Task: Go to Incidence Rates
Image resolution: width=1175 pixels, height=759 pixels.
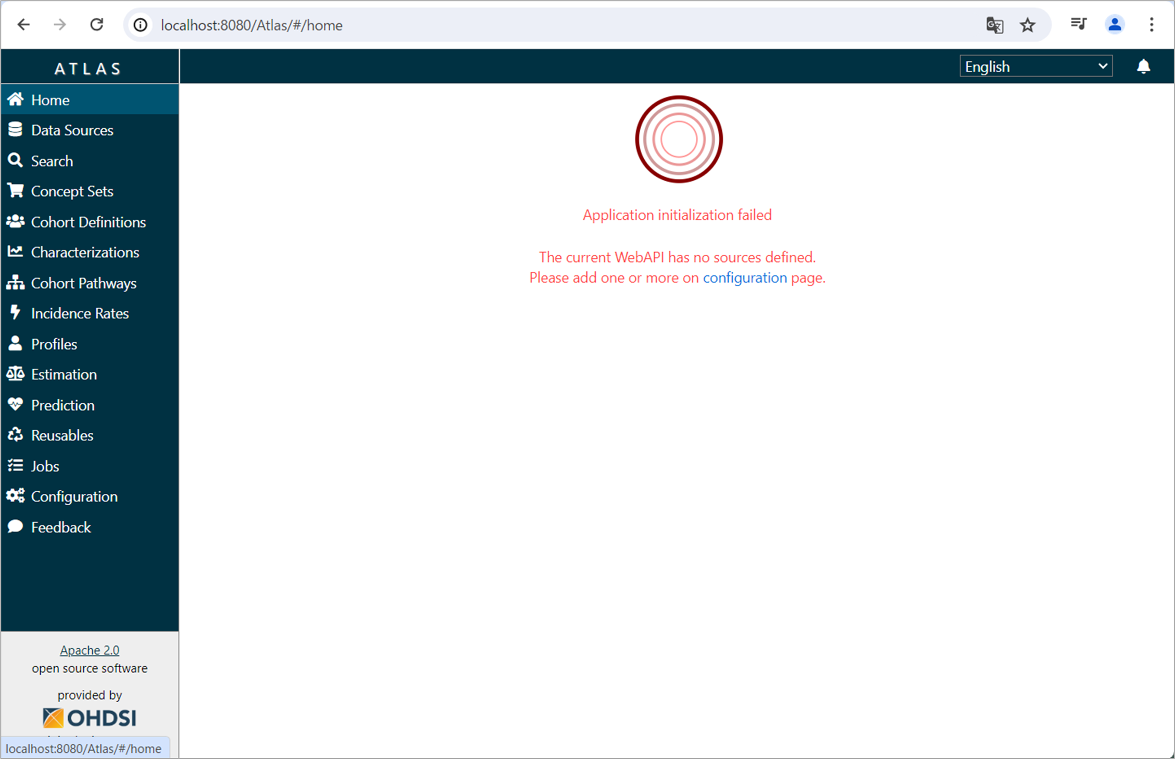Action: 90,313
